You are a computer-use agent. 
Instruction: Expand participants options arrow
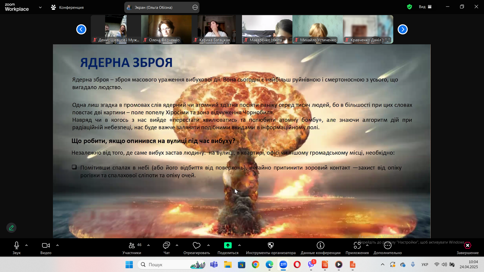(x=148, y=245)
